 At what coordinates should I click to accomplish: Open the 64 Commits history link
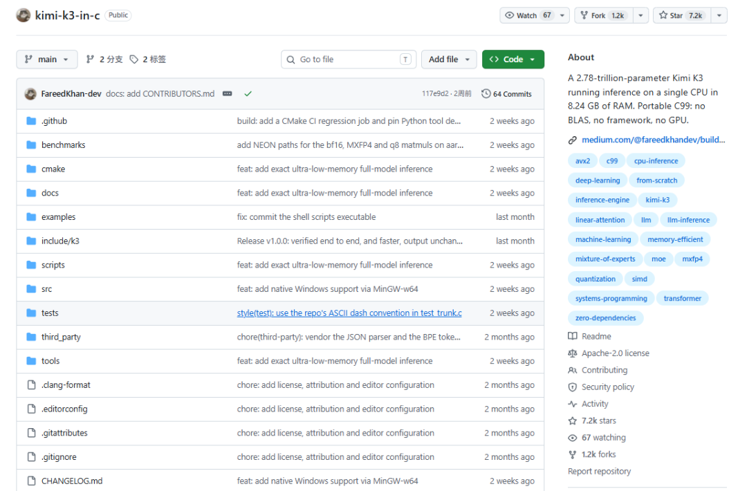(506, 94)
